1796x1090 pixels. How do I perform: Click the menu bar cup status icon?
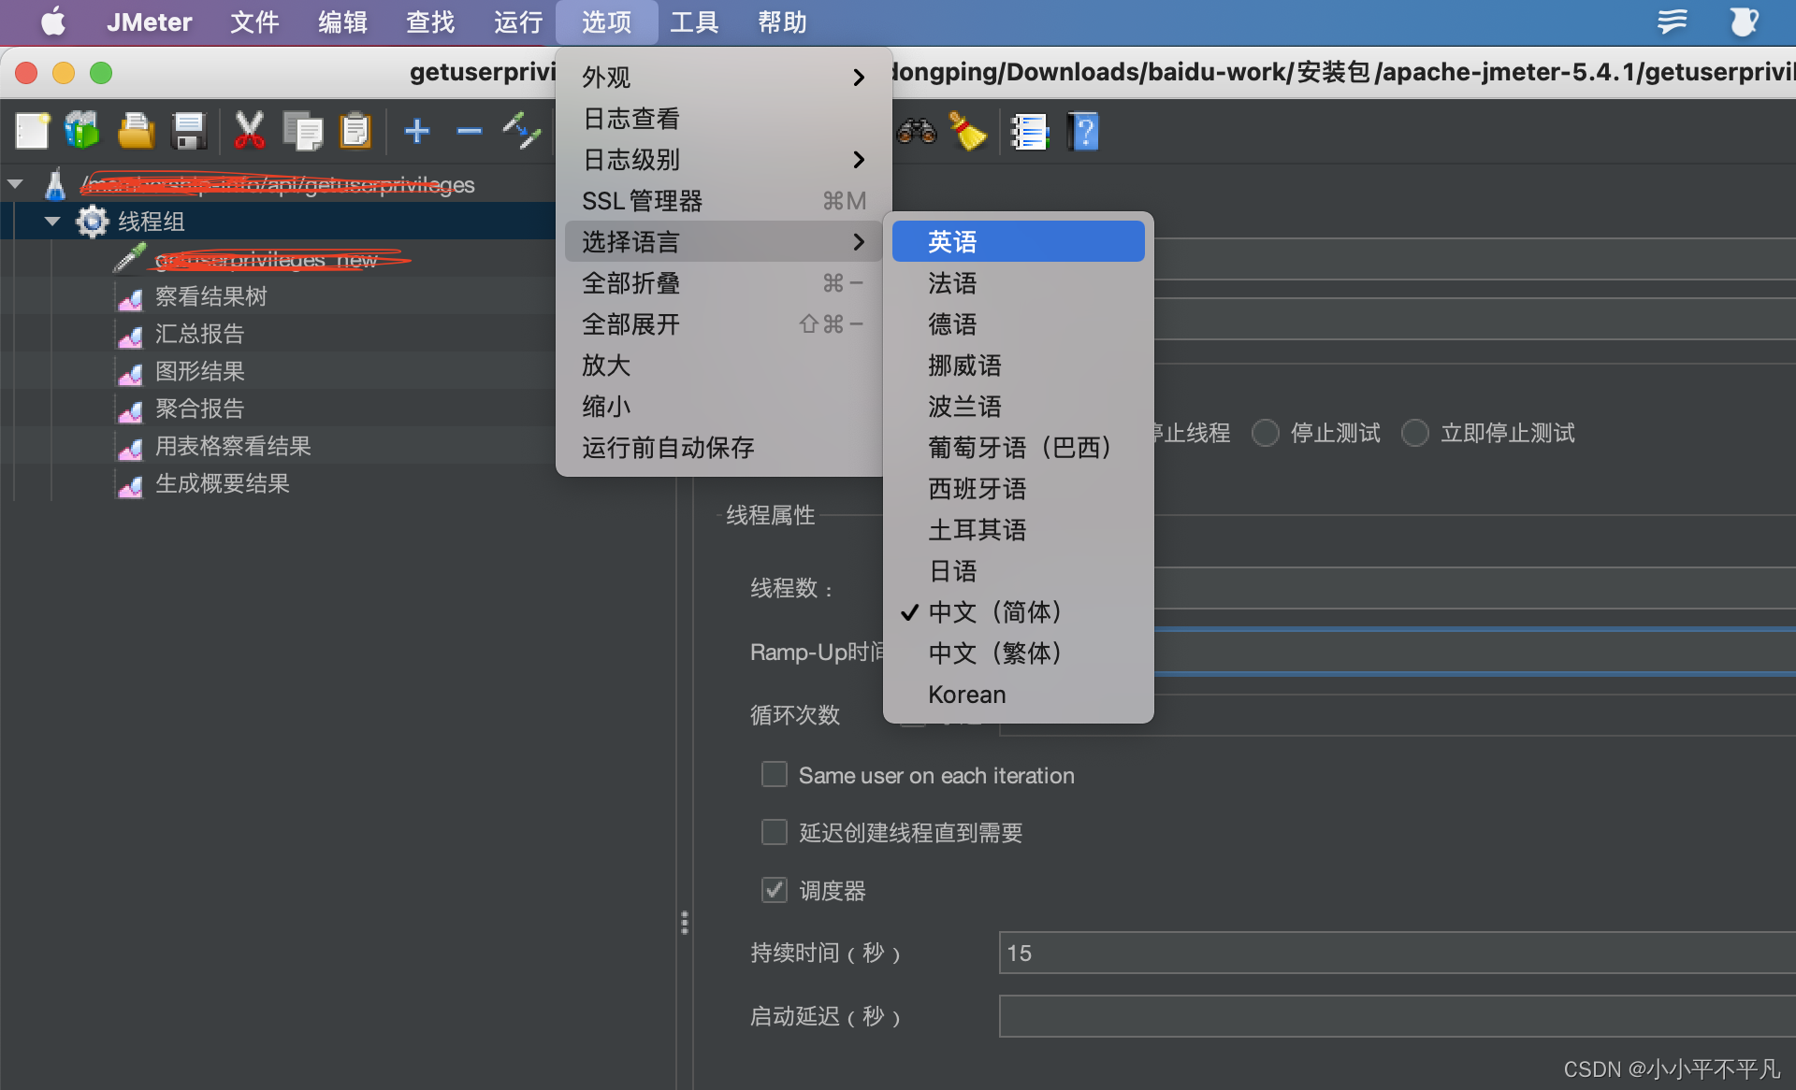[1743, 22]
